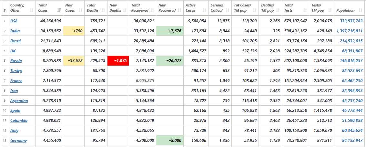Open Colombia population link 51,590,838
Viewport: 366px width, 147px height.
(x=352, y=121)
